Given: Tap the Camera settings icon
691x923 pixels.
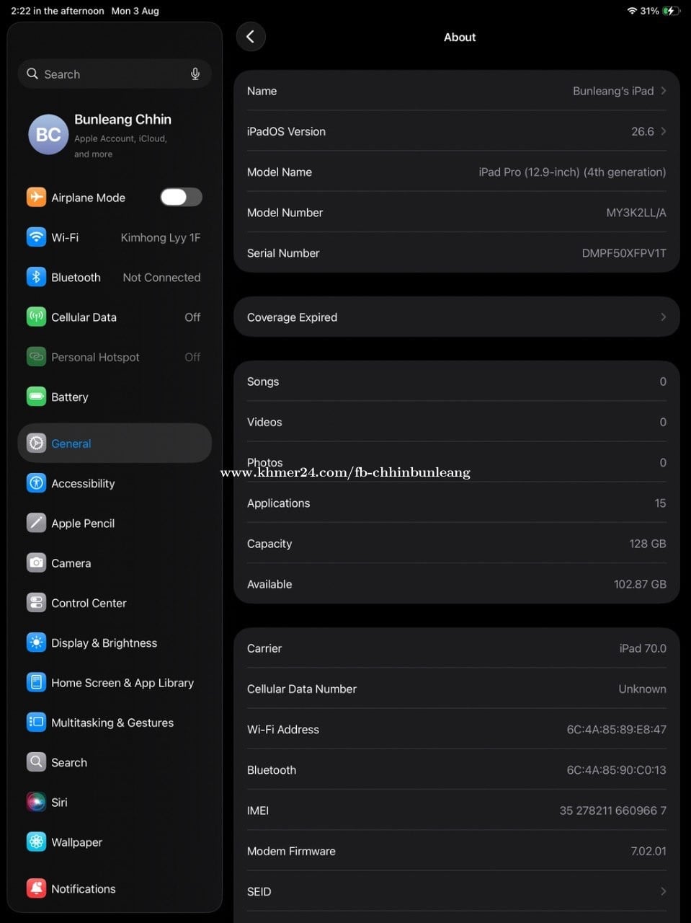Looking at the screenshot, I should (36, 563).
